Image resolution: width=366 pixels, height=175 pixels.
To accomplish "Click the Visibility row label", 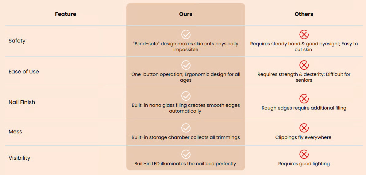I will pyautogui.click(x=19, y=158).
